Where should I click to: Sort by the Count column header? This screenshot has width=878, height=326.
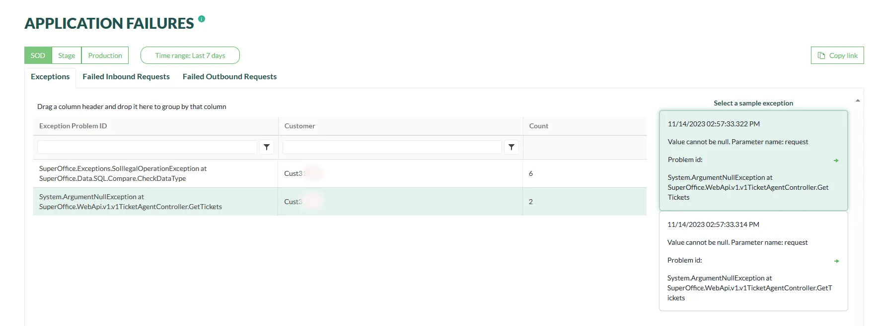pyautogui.click(x=539, y=126)
